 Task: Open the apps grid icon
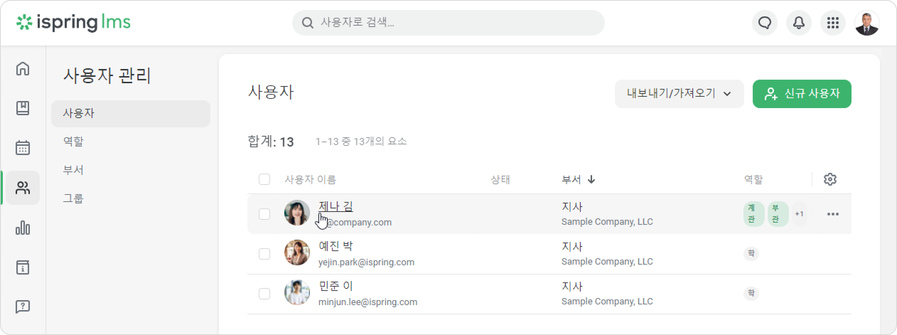(833, 23)
